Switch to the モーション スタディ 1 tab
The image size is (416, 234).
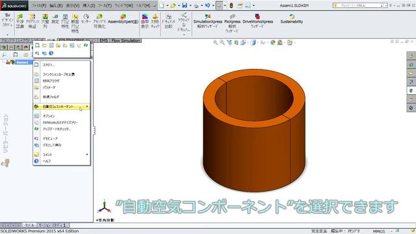pos(53,226)
